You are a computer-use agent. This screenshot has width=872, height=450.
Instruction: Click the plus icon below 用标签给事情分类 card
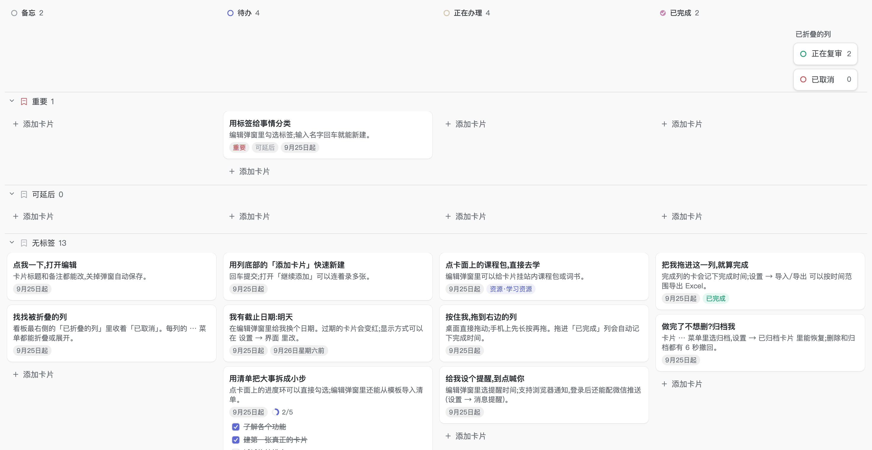pyautogui.click(x=232, y=171)
